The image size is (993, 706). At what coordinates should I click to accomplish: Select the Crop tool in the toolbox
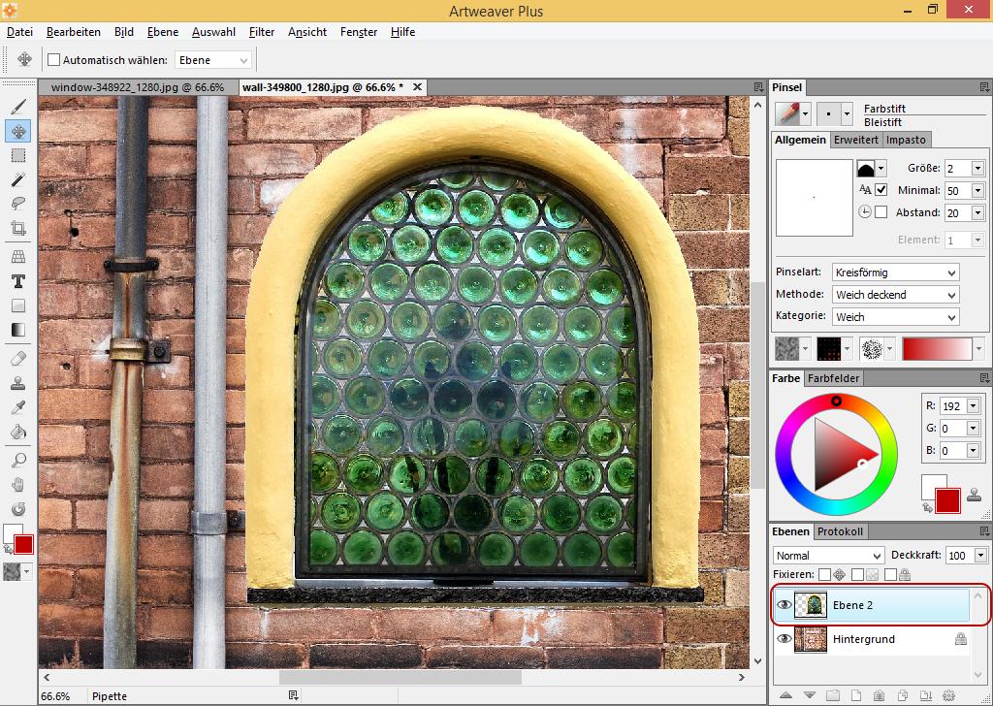[x=17, y=230]
